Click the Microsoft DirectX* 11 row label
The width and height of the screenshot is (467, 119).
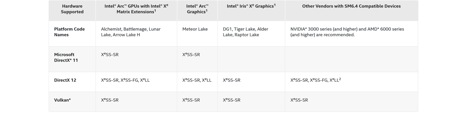coord(66,57)
